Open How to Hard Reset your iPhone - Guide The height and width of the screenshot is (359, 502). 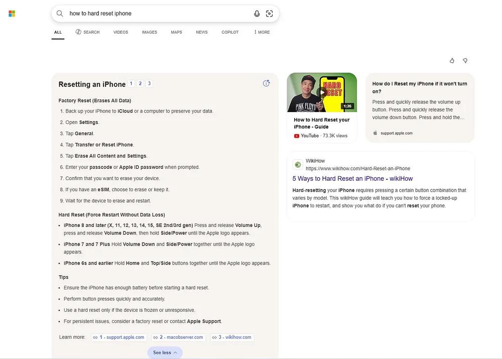pos(322,124)
